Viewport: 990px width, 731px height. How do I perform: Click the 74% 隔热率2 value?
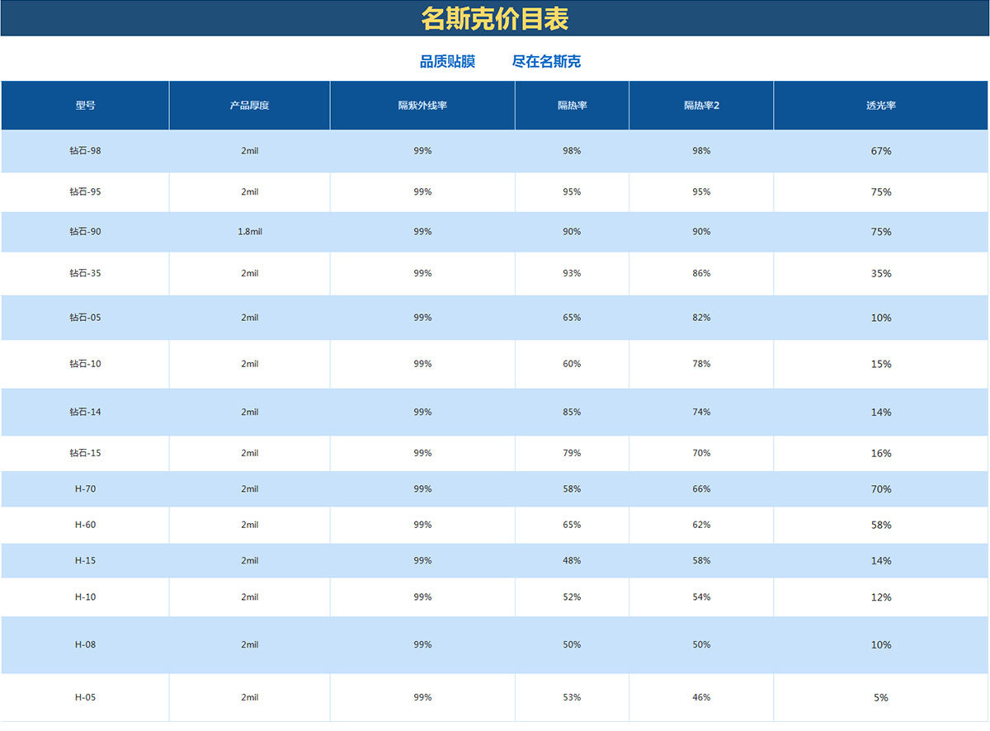[x=701, y=412]
